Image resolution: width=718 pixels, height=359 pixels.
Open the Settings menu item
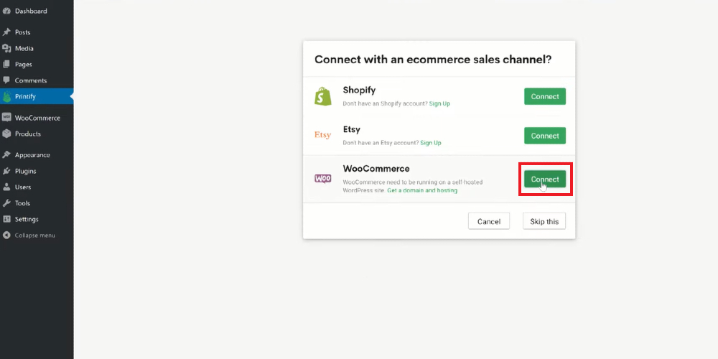37,219
